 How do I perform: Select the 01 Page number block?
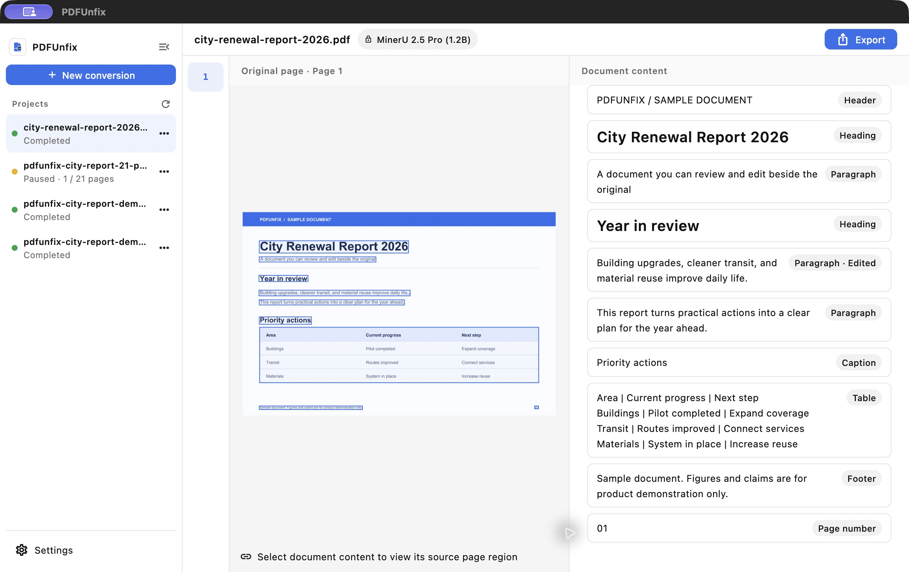click(739, 528)
